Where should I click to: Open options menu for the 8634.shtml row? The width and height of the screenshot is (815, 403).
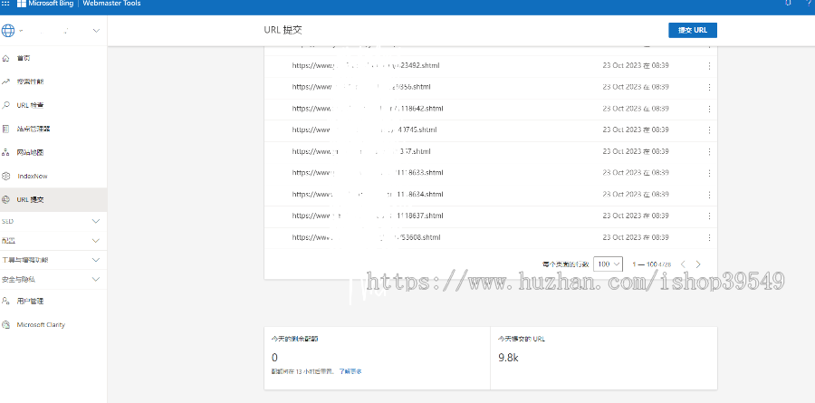coord(709,195)
